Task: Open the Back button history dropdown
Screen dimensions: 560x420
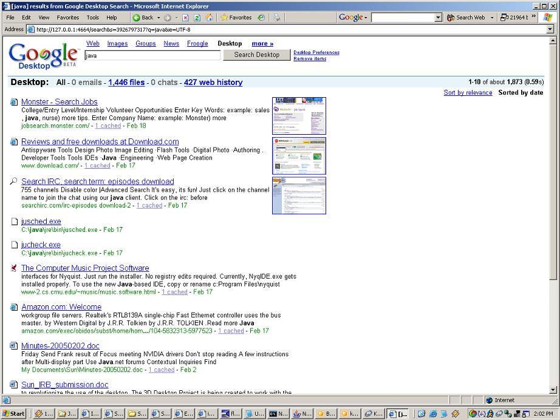Action: 159,18
